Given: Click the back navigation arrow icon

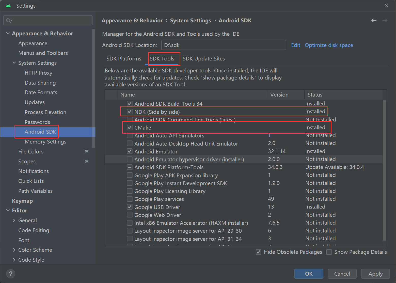Looking at the screenshot, I should tap(374, 21).
